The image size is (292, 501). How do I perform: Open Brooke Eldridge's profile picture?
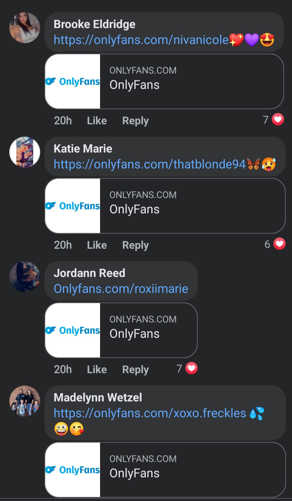point(25,28)
